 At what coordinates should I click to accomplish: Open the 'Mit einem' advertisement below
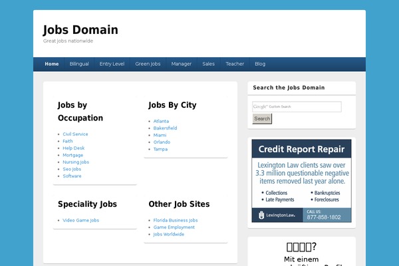click(301, 253)
